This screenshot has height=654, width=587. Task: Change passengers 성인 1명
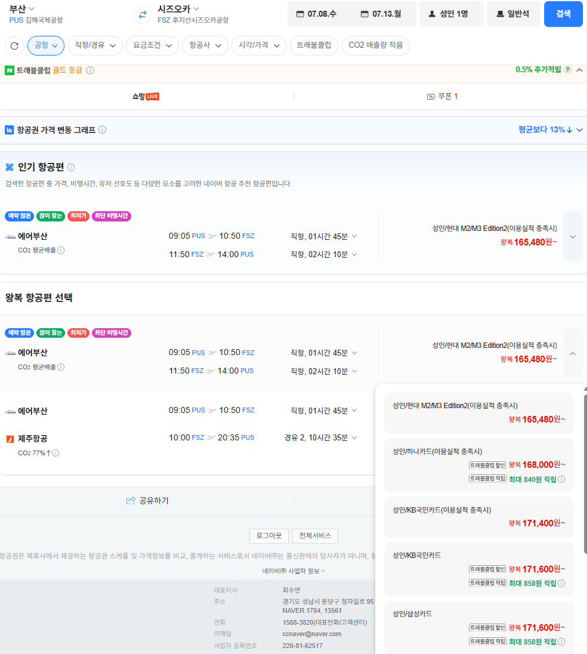(x=452, y=14)
